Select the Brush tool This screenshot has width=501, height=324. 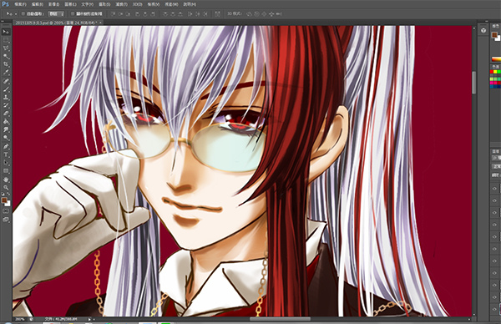coord(6,89)
